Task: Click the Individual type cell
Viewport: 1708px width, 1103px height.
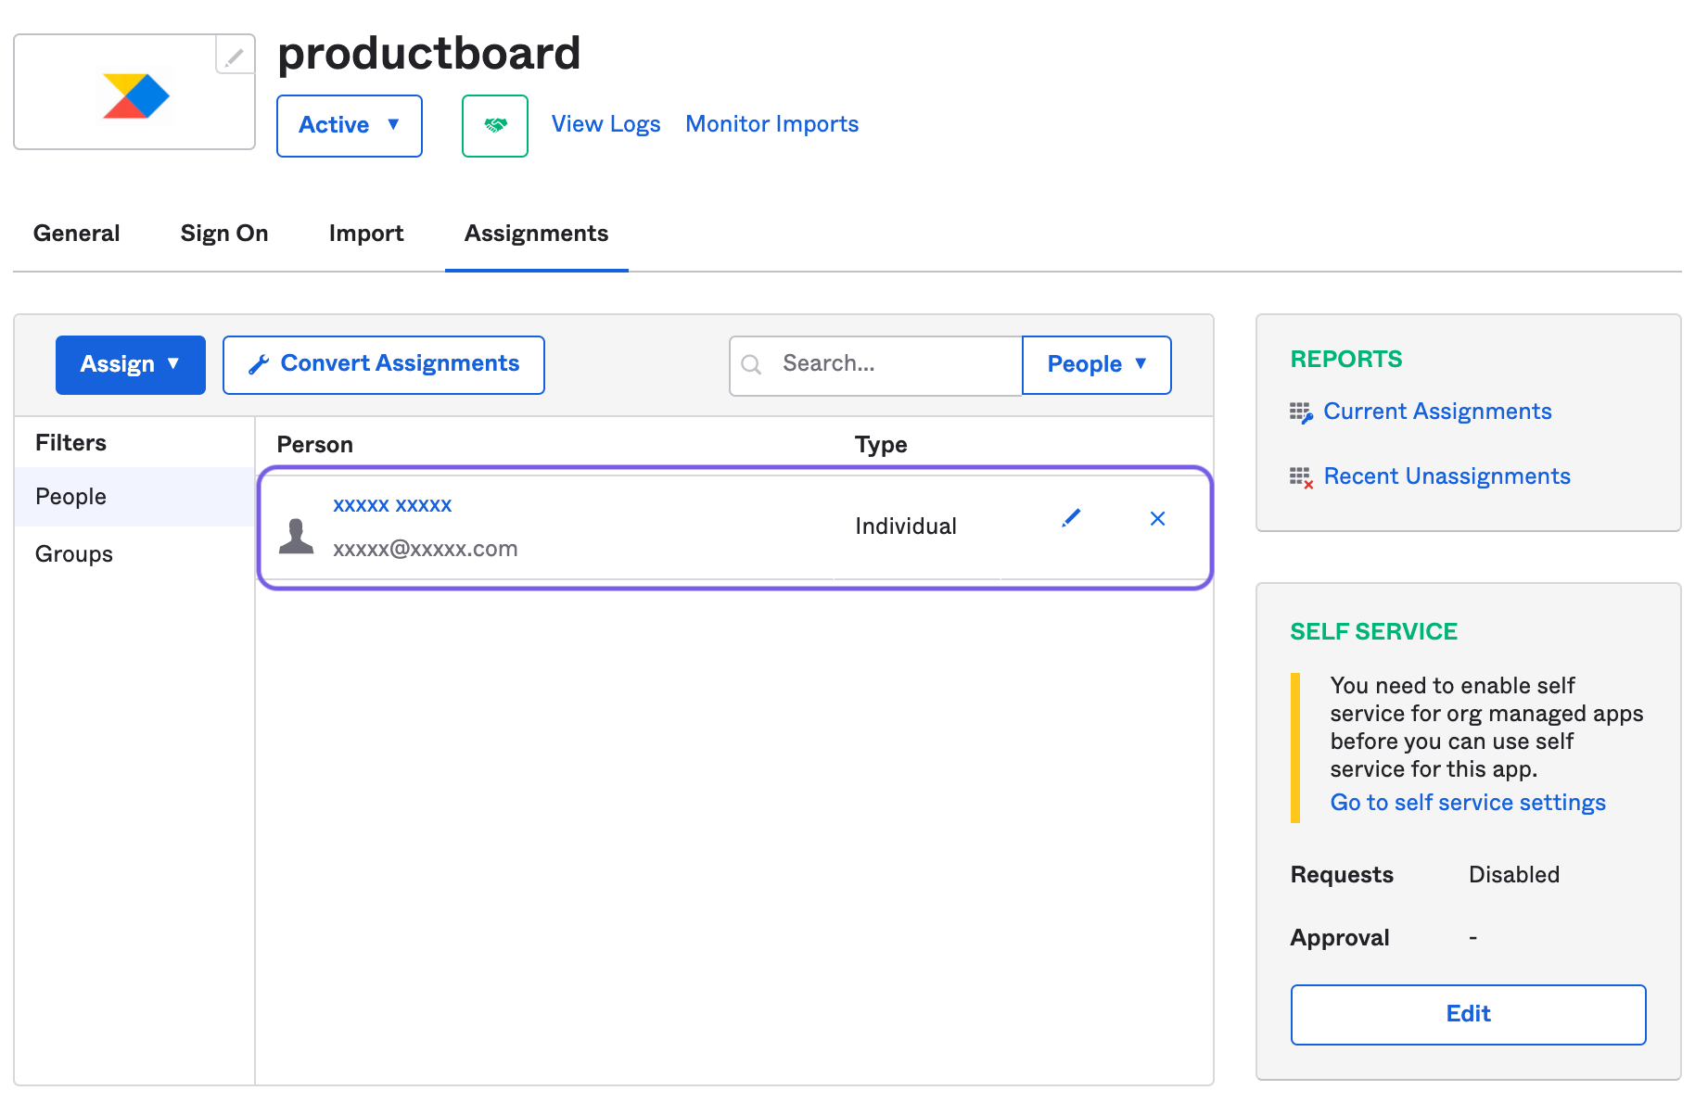Action: 905,526
